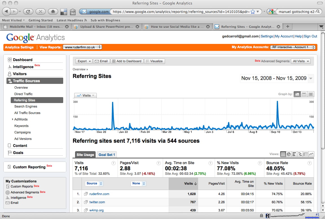Open the date range dropdown
This screenshot has width=325, height=219.
click(311, 78)
